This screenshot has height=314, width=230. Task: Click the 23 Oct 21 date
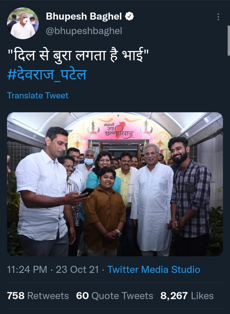pos(77,270)
